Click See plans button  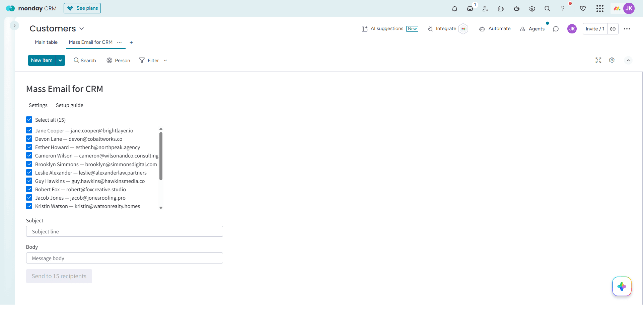[82, 8]
